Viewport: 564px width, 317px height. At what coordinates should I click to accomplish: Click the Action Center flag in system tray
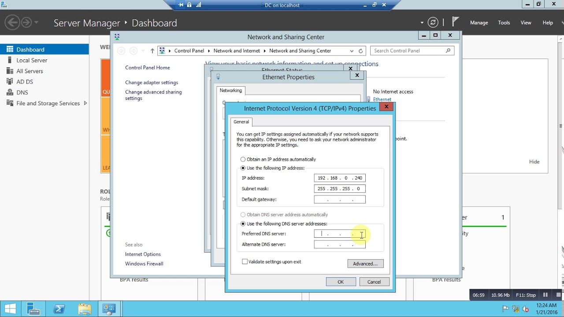coord(505,309)
